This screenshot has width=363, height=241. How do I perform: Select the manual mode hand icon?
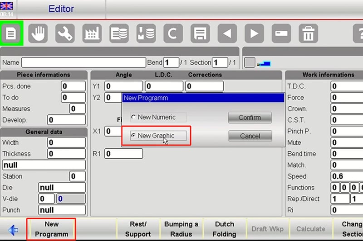click(38, 33)
